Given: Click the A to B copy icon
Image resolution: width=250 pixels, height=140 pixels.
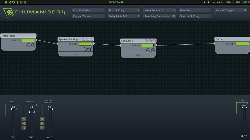Looking at the screenshot, I should click(x=220, y=2).
